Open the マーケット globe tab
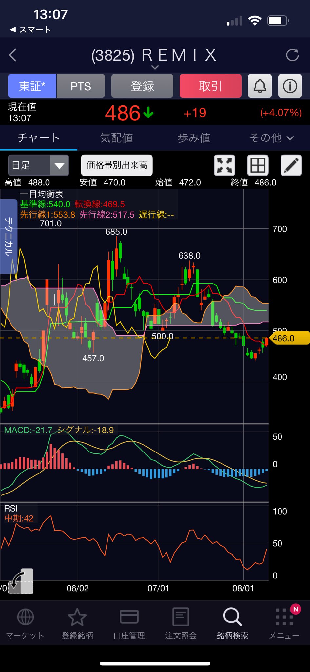The width and height of the screenshot is (310, 672). coord(25,623)
